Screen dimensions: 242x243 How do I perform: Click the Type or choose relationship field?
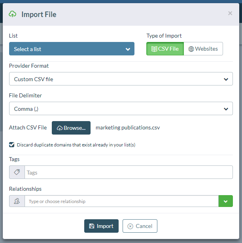pyautogui.click(x=121, y=201)
